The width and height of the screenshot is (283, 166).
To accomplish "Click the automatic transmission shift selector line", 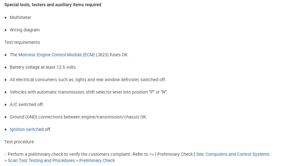I will tap(89, 92).
